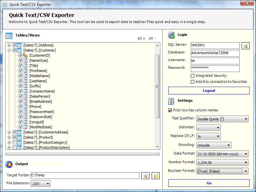The image size is (256, 192).
Task: Click the app icon in the title bar
Action: coord(5,4)
